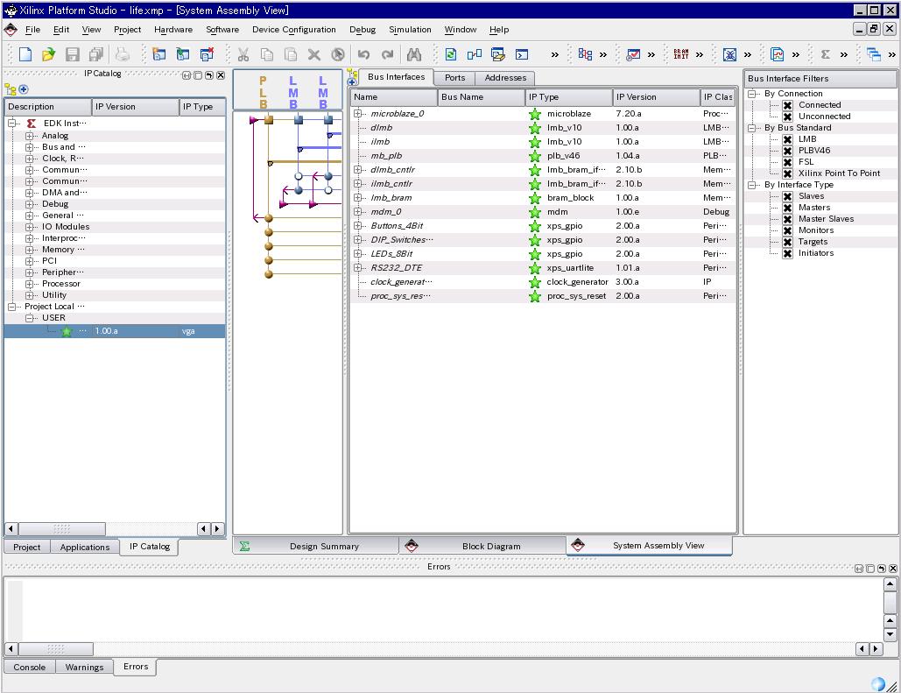901x693 pixels.
Task: Expand the Processor IP category
Action: [x=29, y=284]
